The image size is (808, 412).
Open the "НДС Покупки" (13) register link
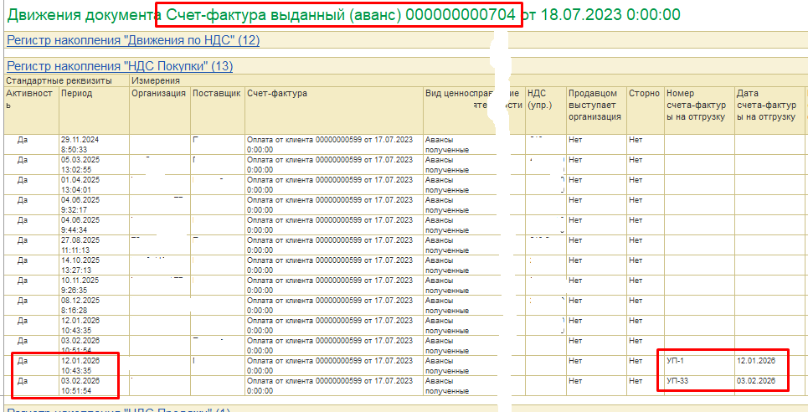[x=119, y=66]
